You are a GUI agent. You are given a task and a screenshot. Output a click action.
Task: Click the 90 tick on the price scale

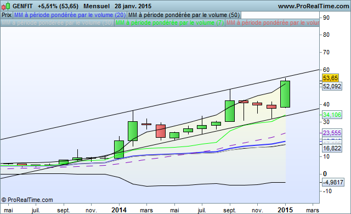(326, 18)
